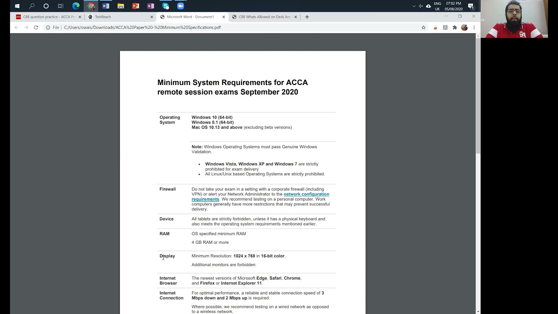This screenshot has height=314, width=558.
Task: Open File Explorer from the taskbar
Action: 121,6
